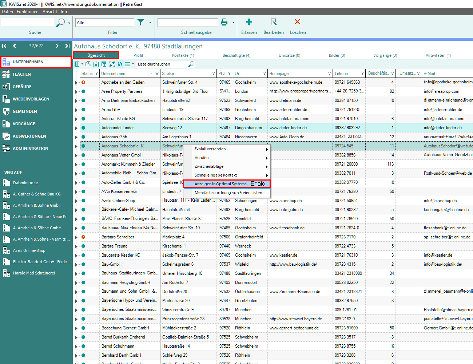Clear column filters icon in grid toolbar
The height and width of the screenshot is (364, 473).
[88, 64]
